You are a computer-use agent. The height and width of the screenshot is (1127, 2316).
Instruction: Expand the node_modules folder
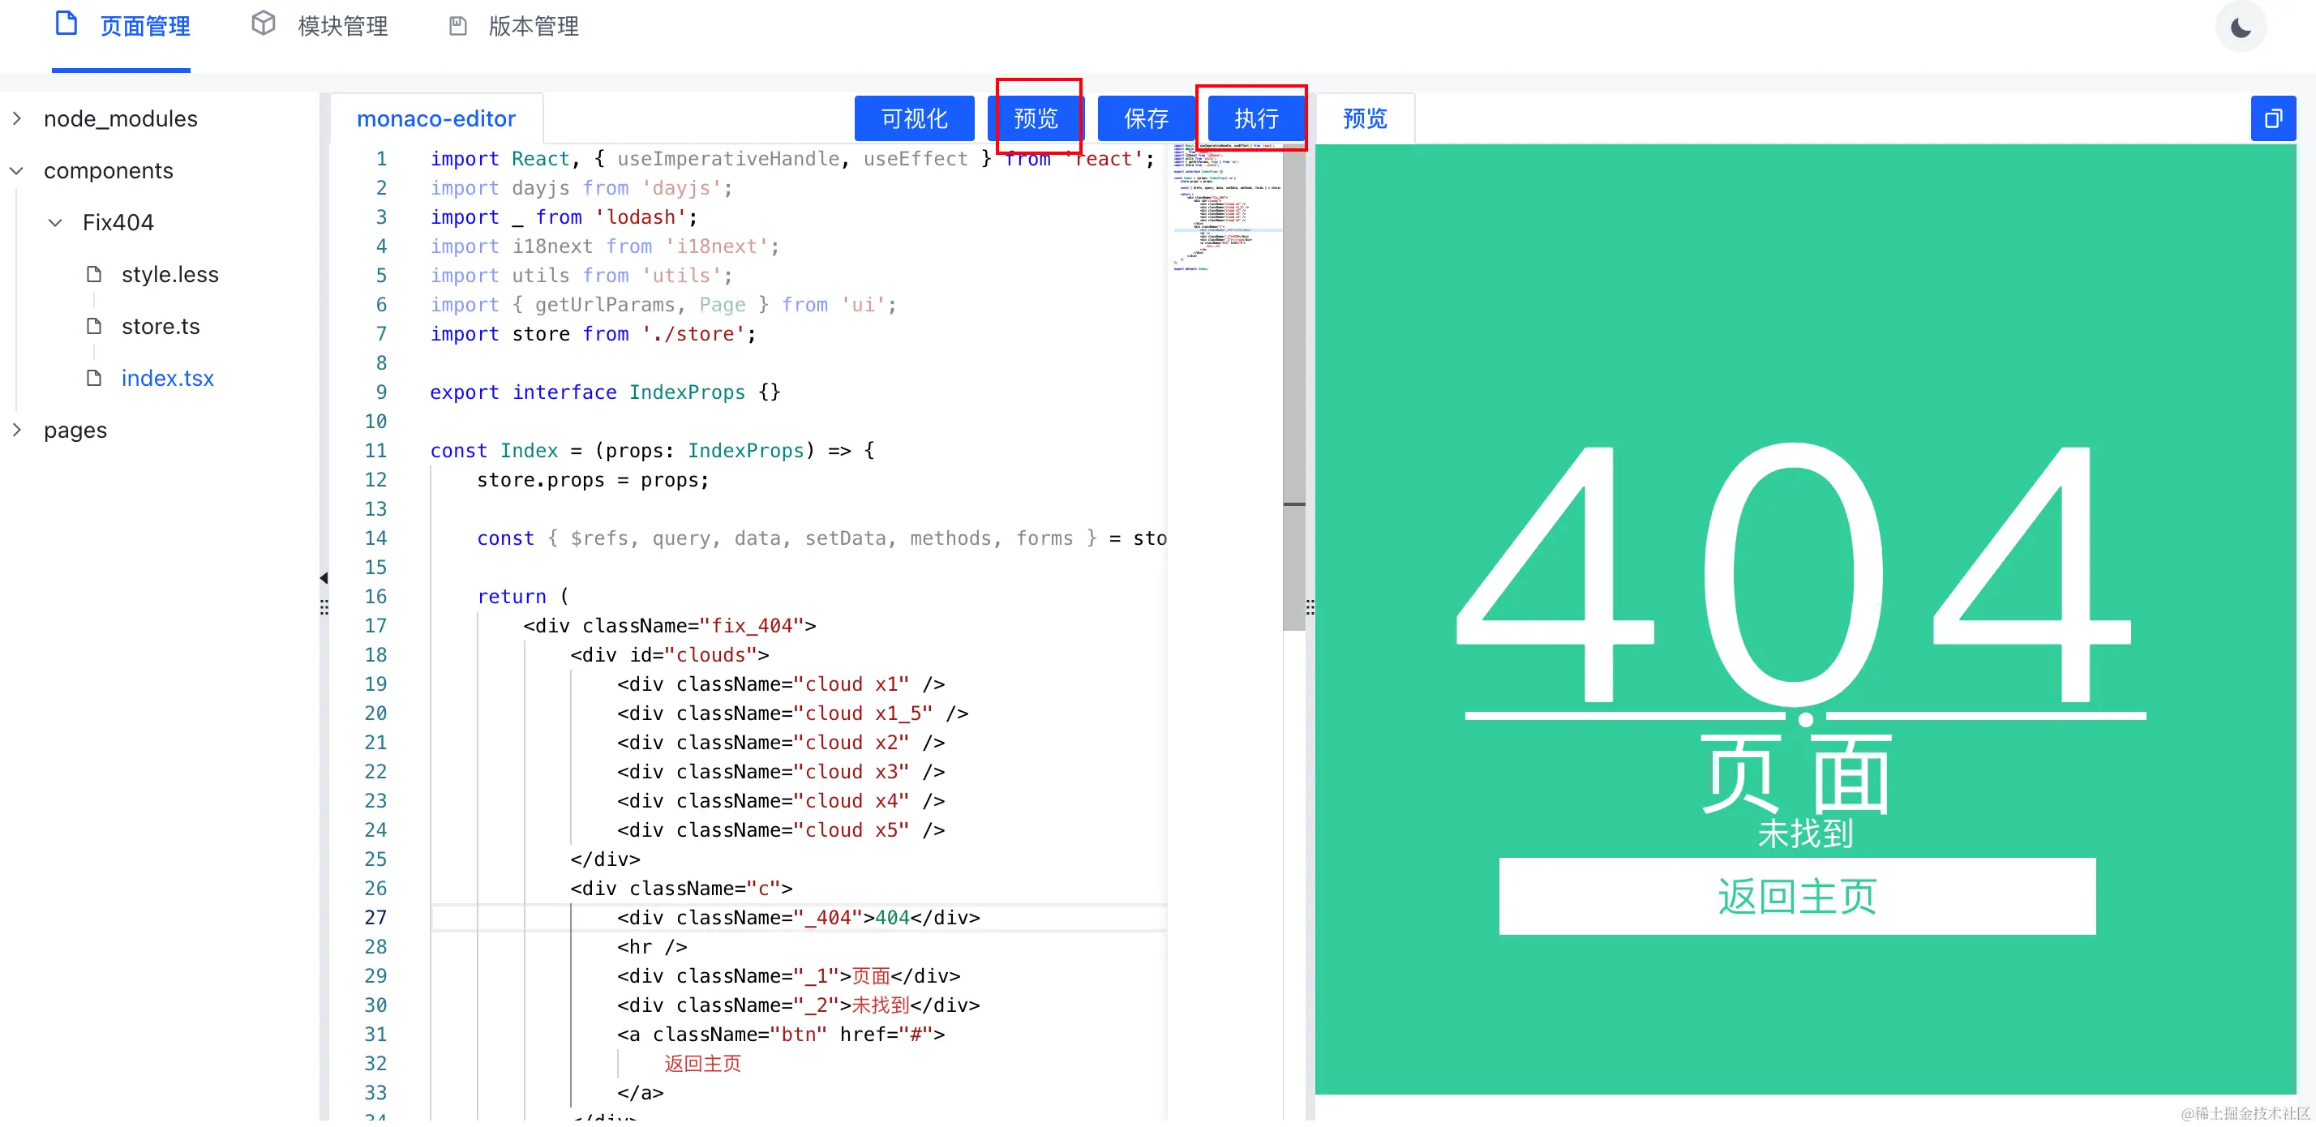(x=16, y=118)
